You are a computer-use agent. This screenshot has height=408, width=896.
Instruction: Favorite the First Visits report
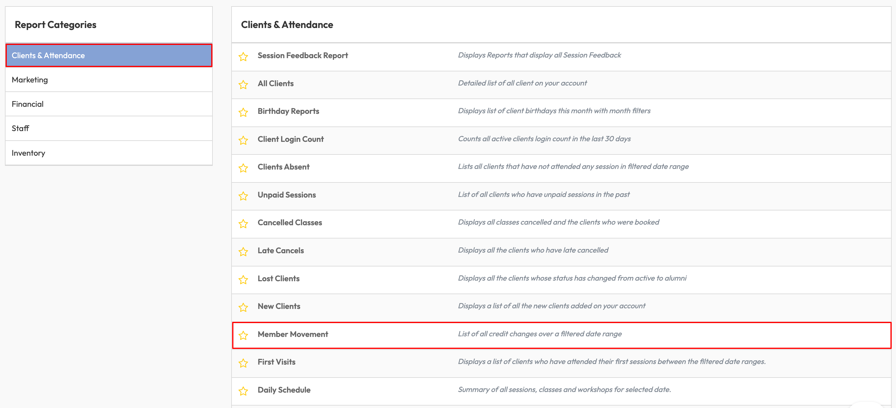point(243,363)
